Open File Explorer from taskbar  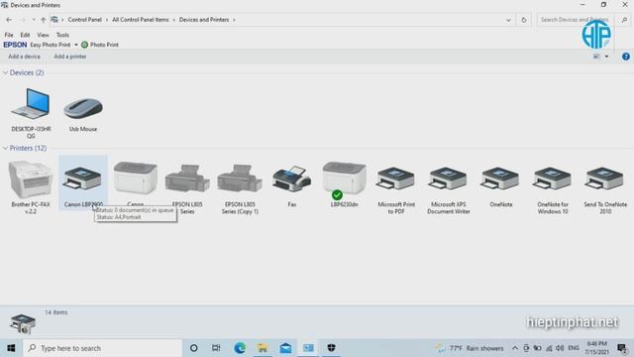tap(263, 348)
